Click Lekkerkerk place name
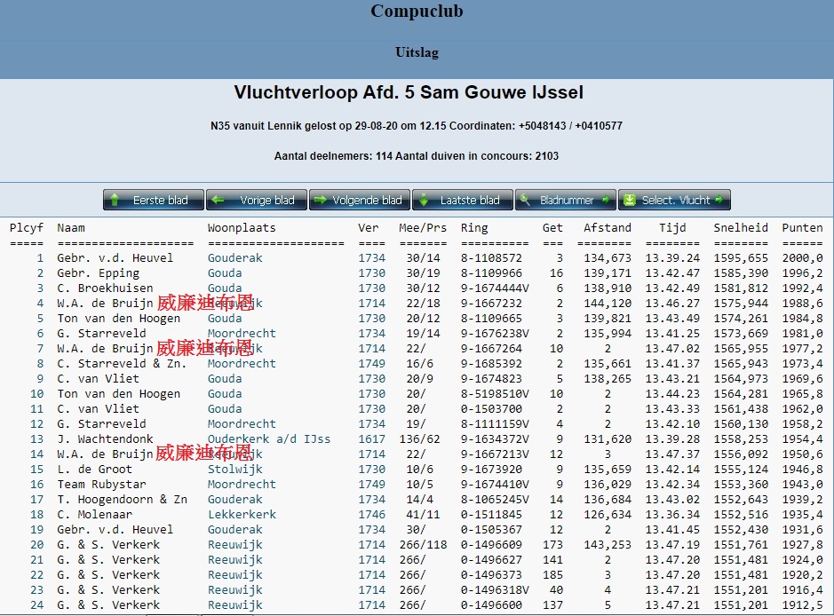Viewport: 834px width, 616px height. tap(242, 515)
